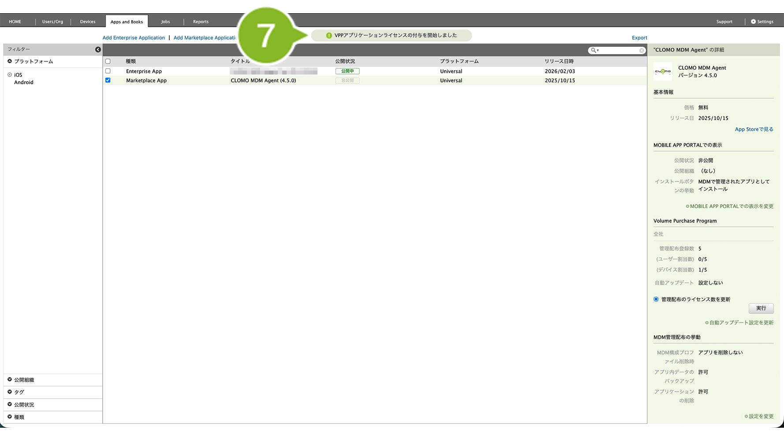Switch to the Reports tab

click(201, 22)
